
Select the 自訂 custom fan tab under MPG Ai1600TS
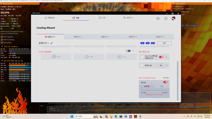coord(162,86)
